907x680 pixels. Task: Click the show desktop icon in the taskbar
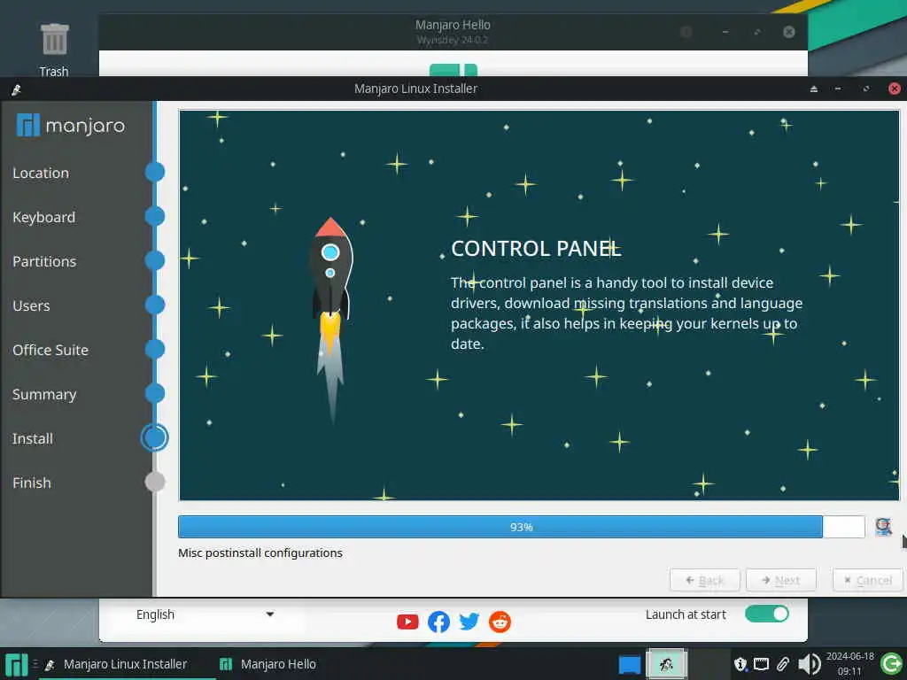point(630,664)
